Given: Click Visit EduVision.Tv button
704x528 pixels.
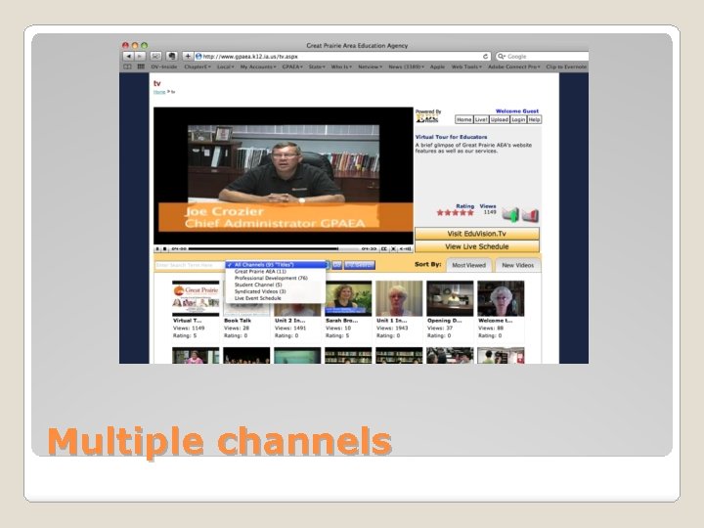Looking at the screenshot, I should tap(477, 234).
